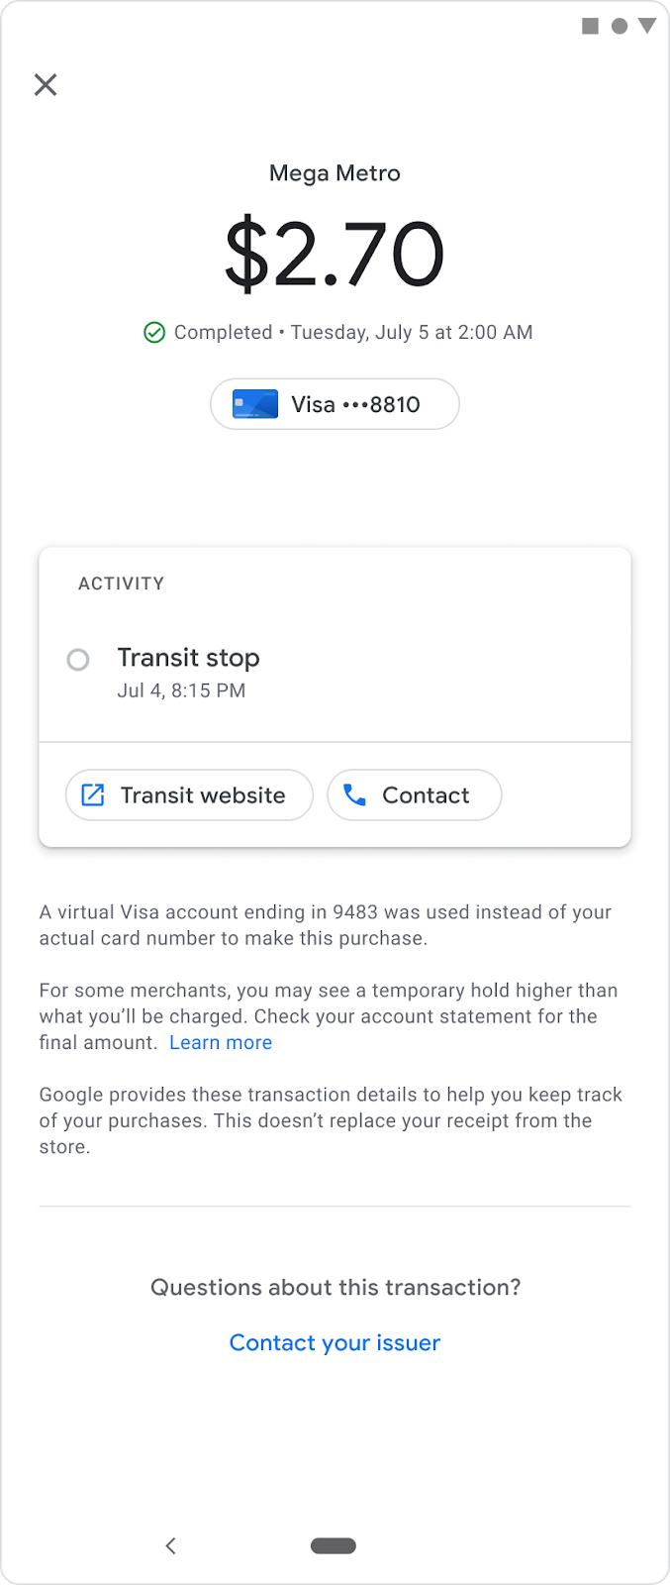Open the Visa •••8810 payment card chip

click(335, 404)
